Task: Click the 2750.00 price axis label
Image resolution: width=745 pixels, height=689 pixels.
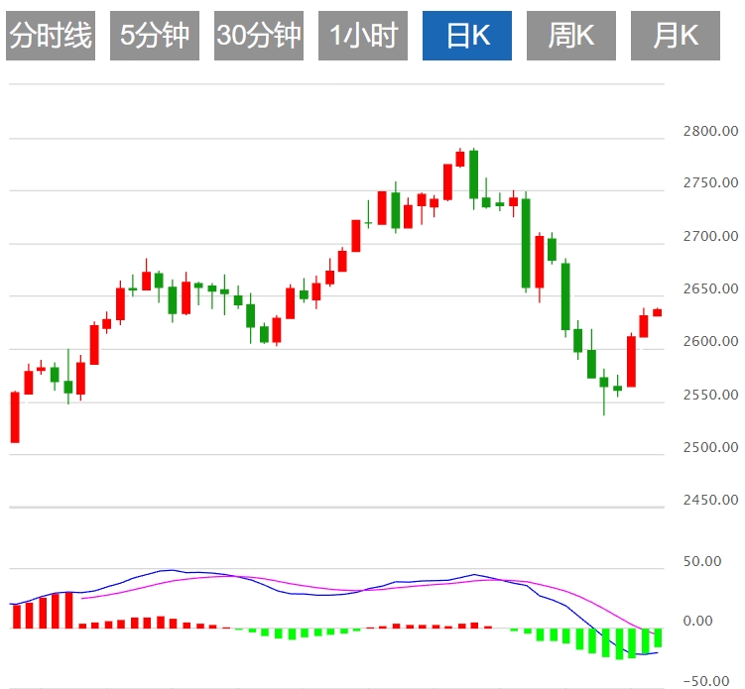Action: pyautogui.click(x=710, y=182)
